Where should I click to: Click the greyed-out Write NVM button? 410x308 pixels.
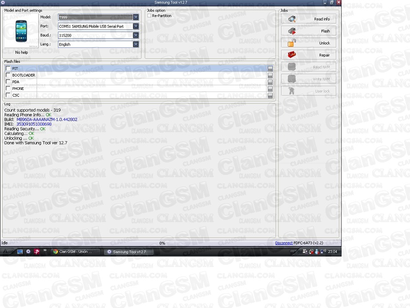309,79
